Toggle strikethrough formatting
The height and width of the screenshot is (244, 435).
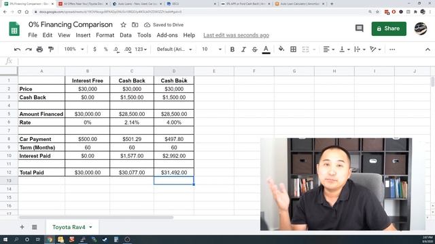point(255,49)
